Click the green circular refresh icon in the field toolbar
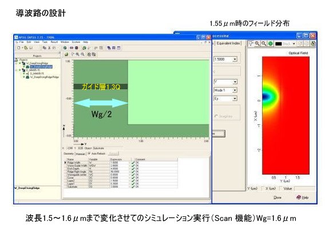Screen dimensions: 325x233 click(x=270, y=44)
